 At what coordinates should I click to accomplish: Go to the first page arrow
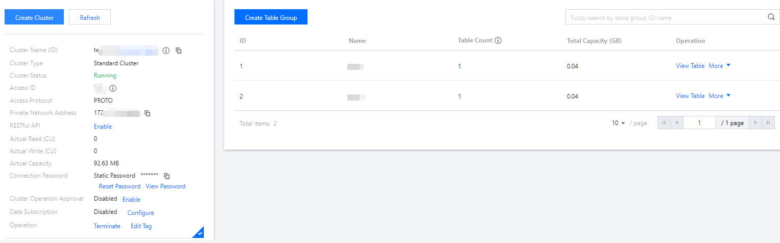(x=664, y=123)
